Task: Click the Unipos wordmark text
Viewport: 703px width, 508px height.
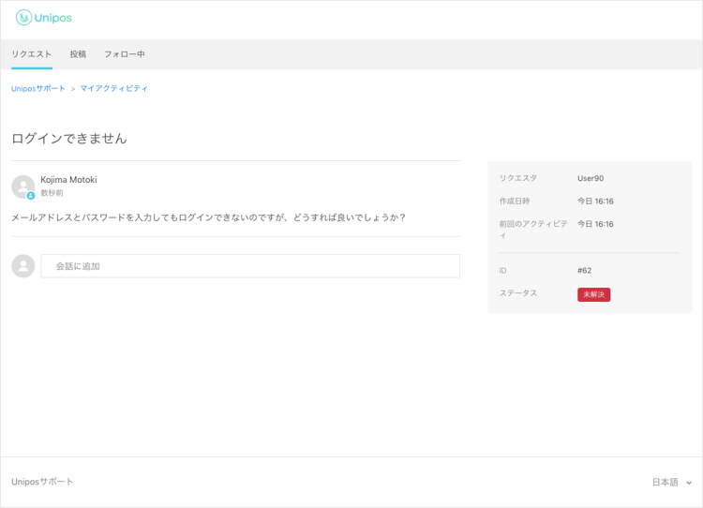Action: [x=52, y=18]
